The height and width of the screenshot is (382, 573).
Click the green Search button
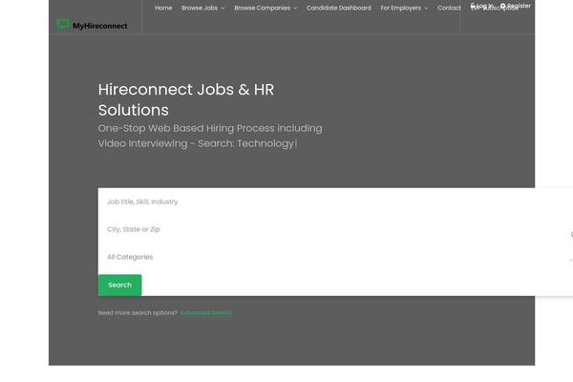[120, 286]
